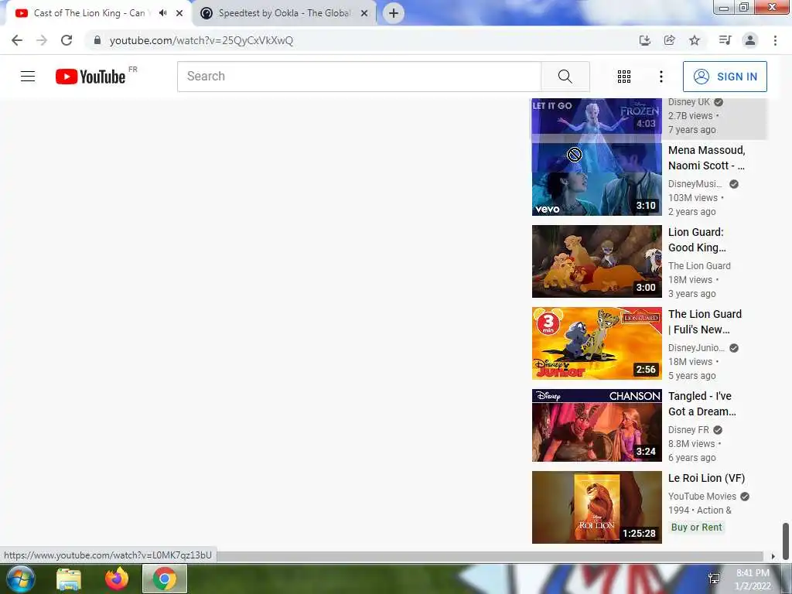Open a new tab with plus button
The image size is (792, 594).
tap(394, 13)
